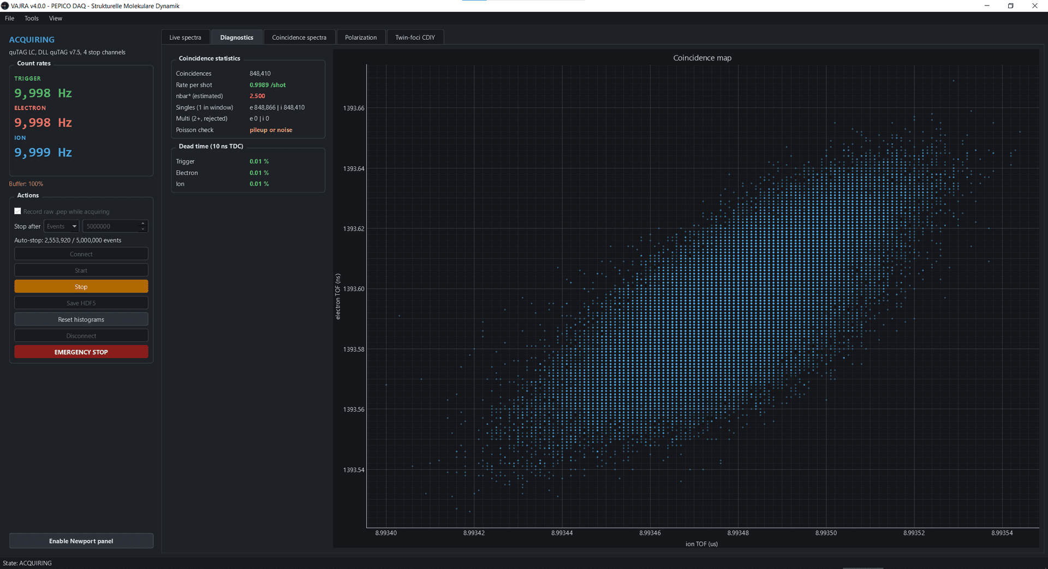Viewport: 1048px width, 569px height.
Task: Click the VAJRA app icon in title bar
Action: [x=5, y=6]
